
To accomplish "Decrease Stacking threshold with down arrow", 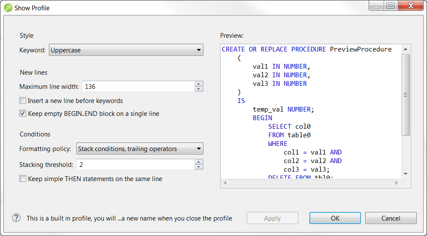I will pos(198,167).
